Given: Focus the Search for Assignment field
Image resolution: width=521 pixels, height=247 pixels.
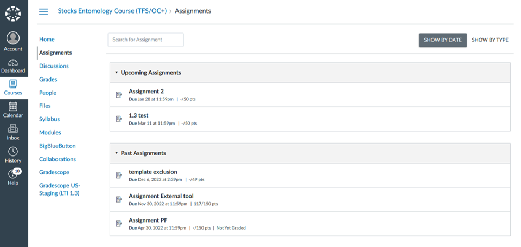Looking at the screenshot, I should tap(145, 40).
